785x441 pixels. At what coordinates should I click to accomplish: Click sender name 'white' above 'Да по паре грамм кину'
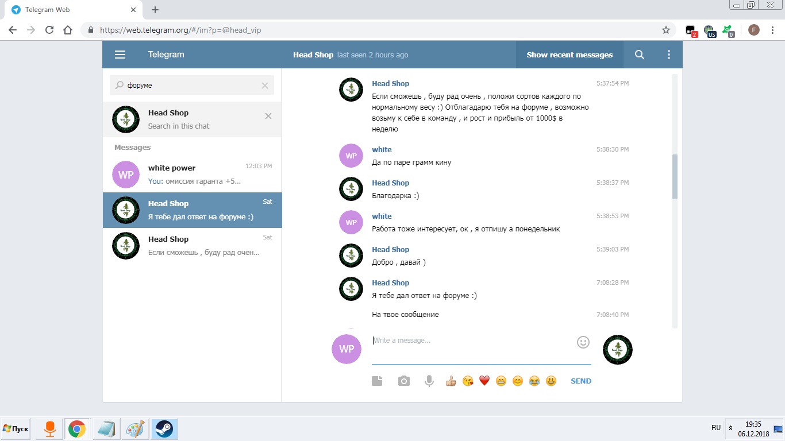pos(382,149)
